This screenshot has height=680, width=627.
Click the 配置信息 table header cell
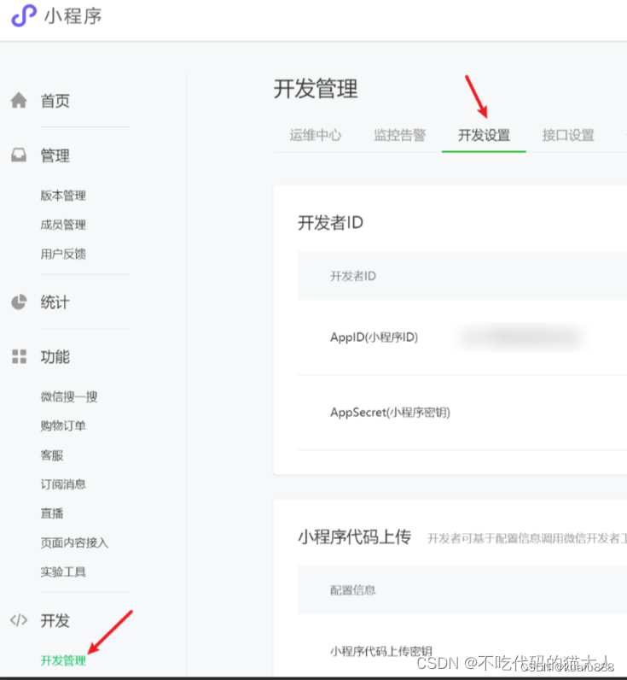coord(353,589)
